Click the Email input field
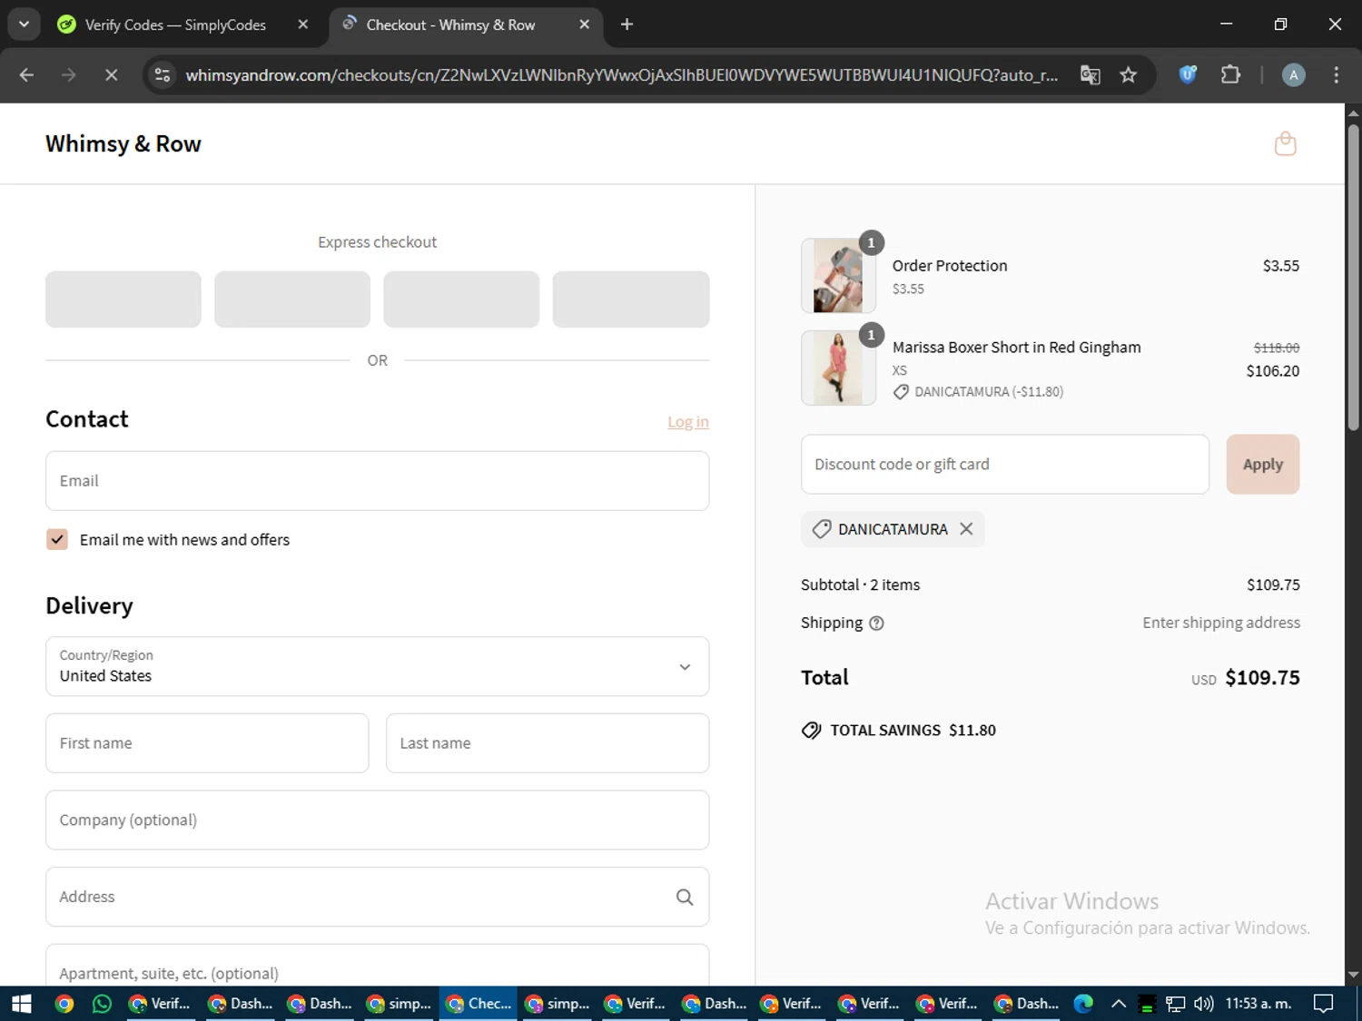 click(377, 481)
